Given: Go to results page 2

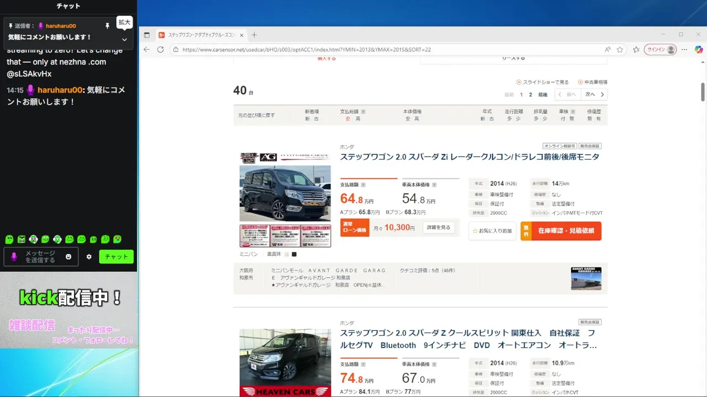Looking at the screenshot, I should (531, 95).
